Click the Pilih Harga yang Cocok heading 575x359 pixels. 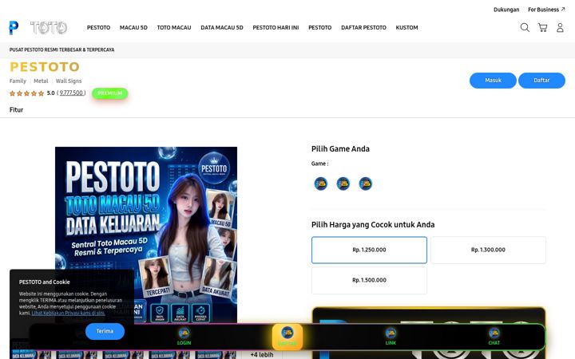373,224
